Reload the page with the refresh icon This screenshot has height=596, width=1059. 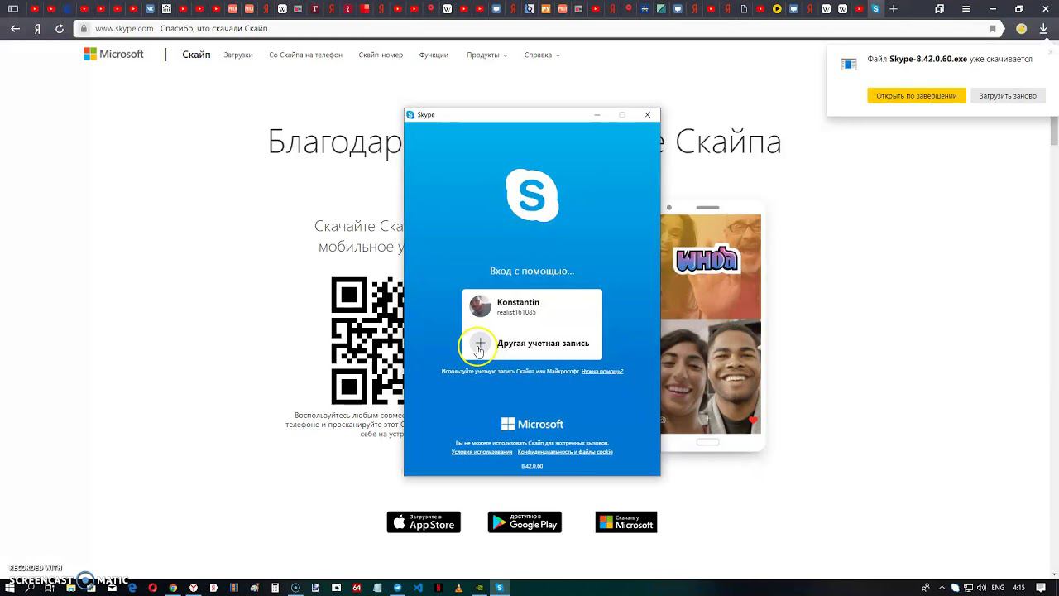[x=60, y=28]
